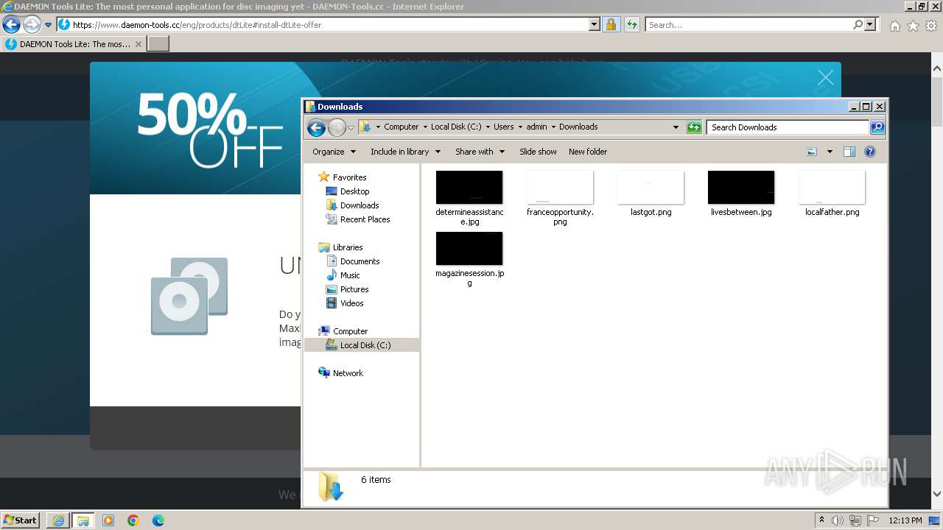Open the Organize menu
The width and height of the screenshot is (943, 530).
coord(334,152)
